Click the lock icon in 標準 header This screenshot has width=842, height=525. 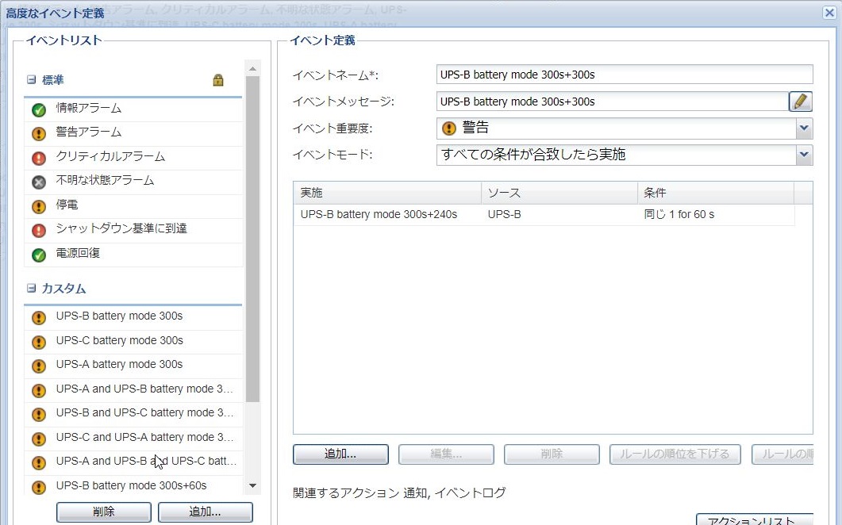point(218,80)
